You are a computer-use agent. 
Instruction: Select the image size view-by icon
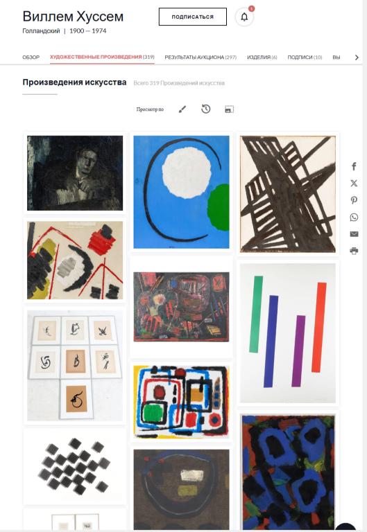(230, 109)
